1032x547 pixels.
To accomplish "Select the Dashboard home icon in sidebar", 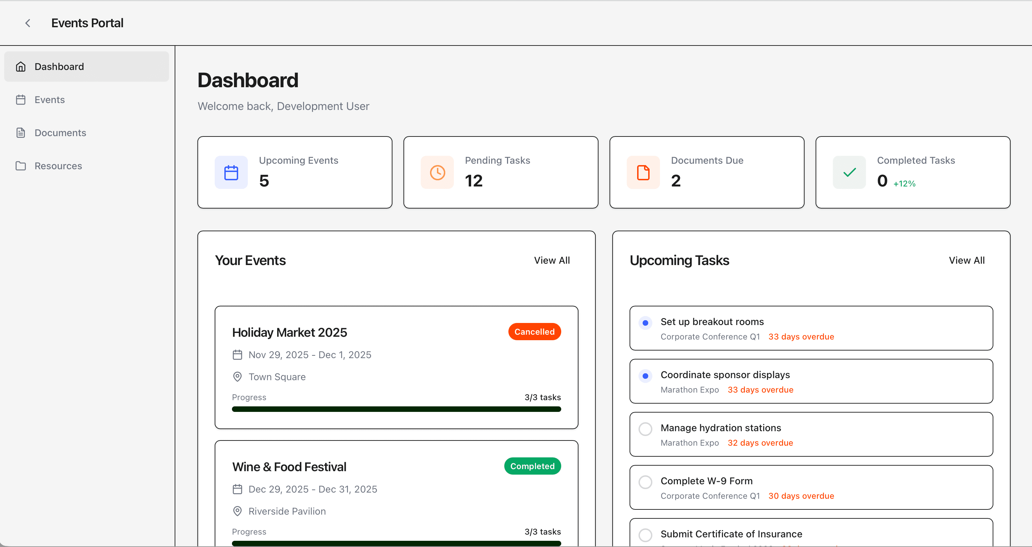I will click(x=20, y=67).
